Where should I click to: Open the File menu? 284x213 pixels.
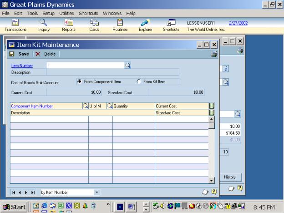coord(5,13)
